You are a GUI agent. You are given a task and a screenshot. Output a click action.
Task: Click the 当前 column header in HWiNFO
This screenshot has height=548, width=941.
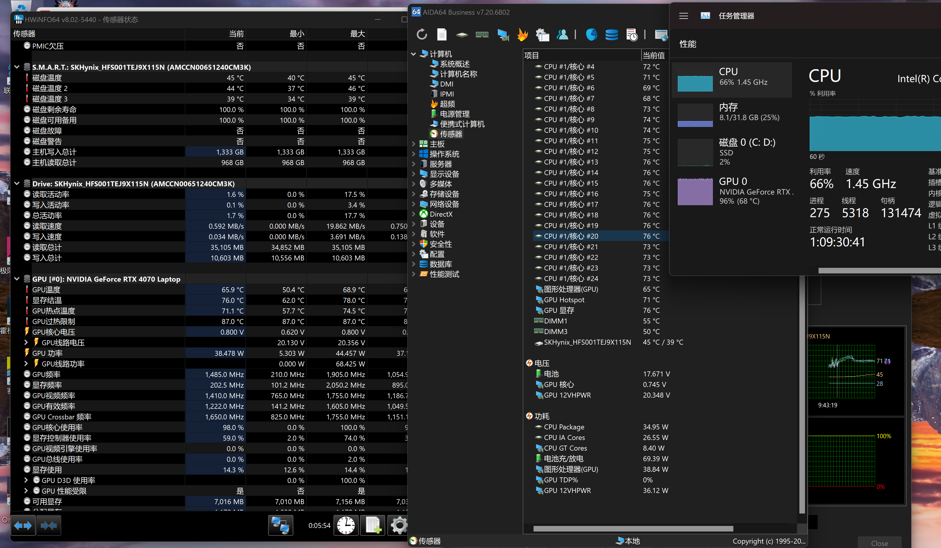(x=216, y=34)
